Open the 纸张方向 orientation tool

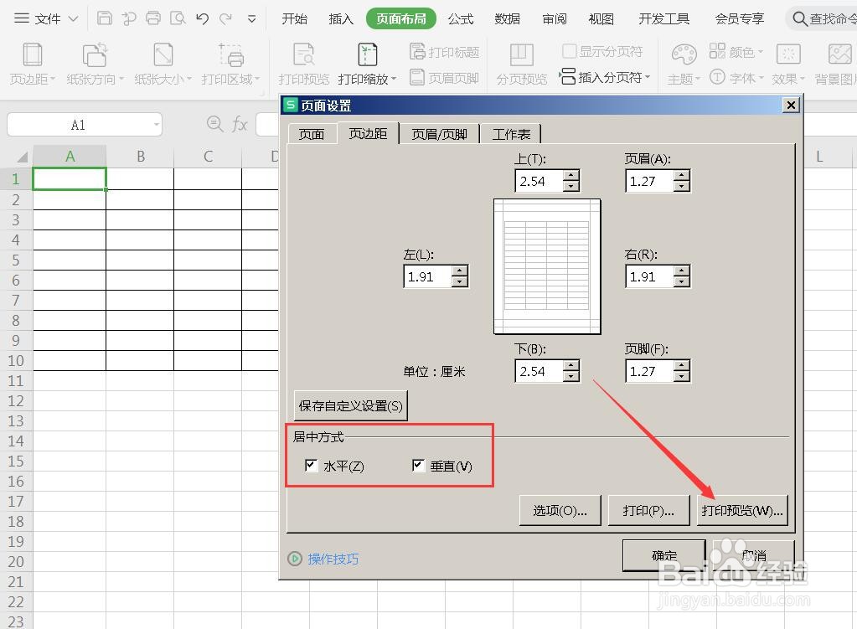(x=96, y=64)
